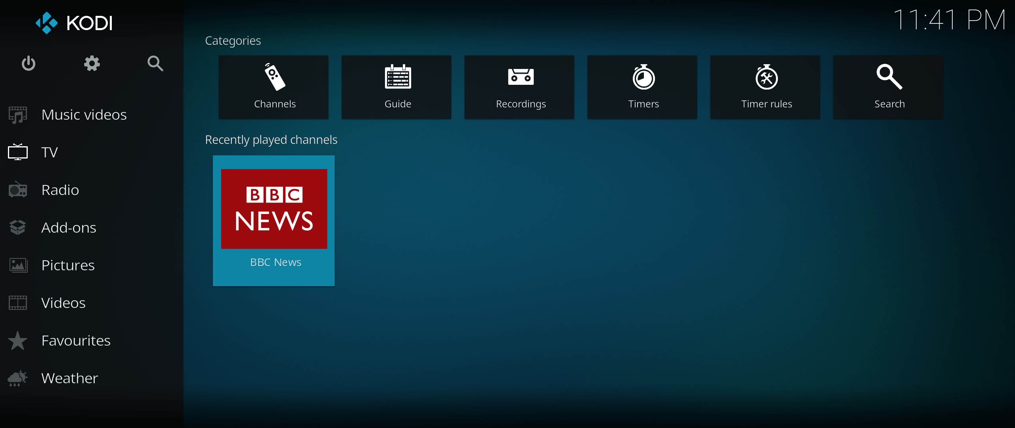1015x428 pixels.
Task: Open Kodi power options
Action: pos(29,64)
